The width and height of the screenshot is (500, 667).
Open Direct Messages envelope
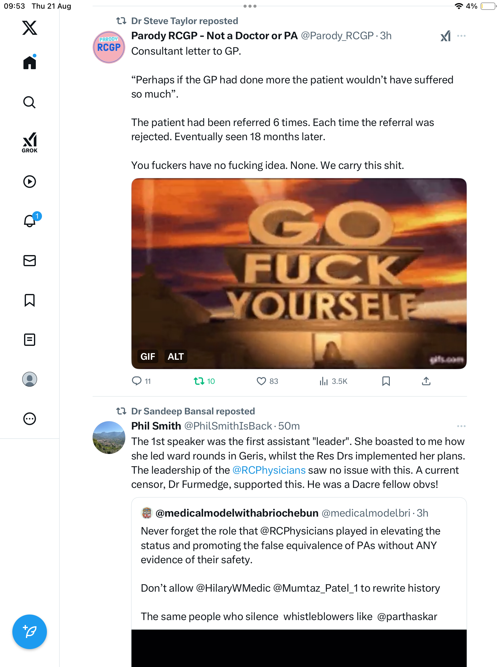coord(30,261)
